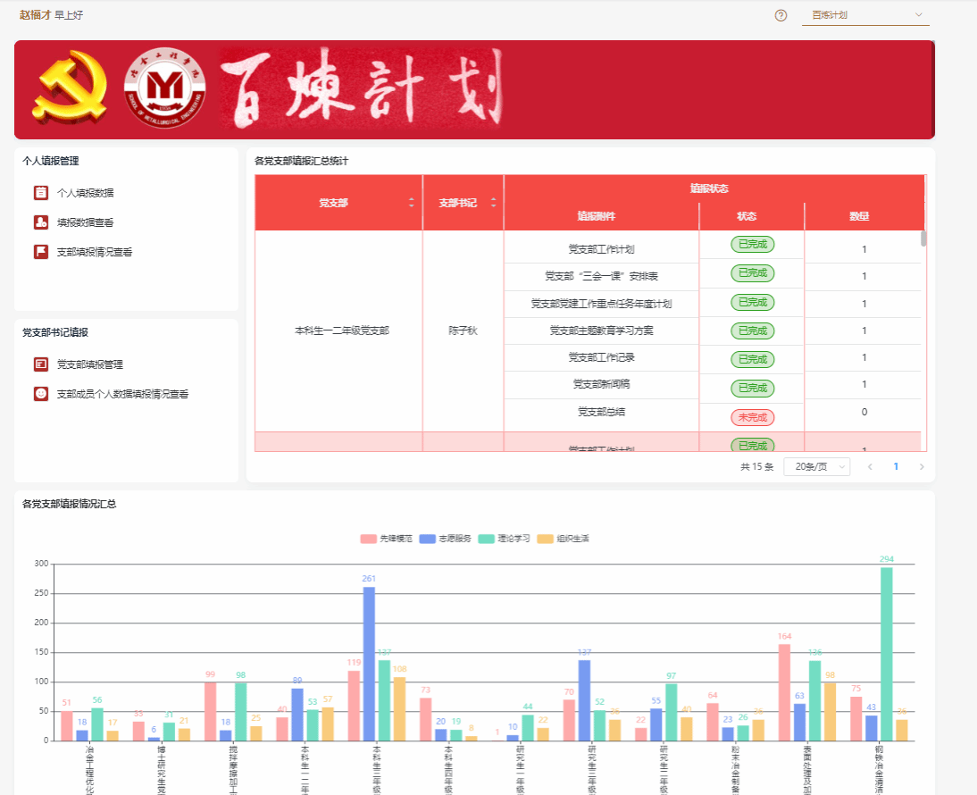977x795 pixels.
Task: Click the help question mark icon
Action: [x=781, y=15]
